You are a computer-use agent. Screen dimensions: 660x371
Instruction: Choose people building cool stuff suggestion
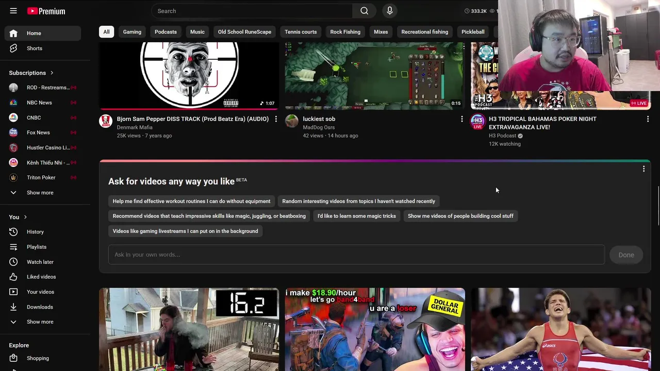460,216
